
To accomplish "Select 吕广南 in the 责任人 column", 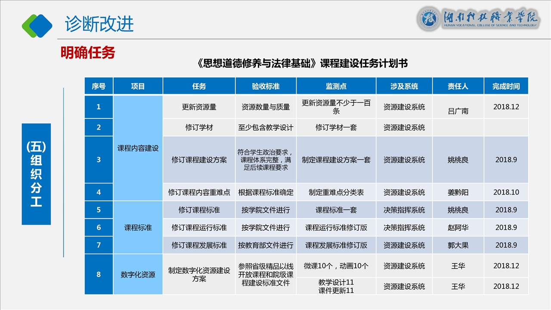I will [x=458, y=111].
